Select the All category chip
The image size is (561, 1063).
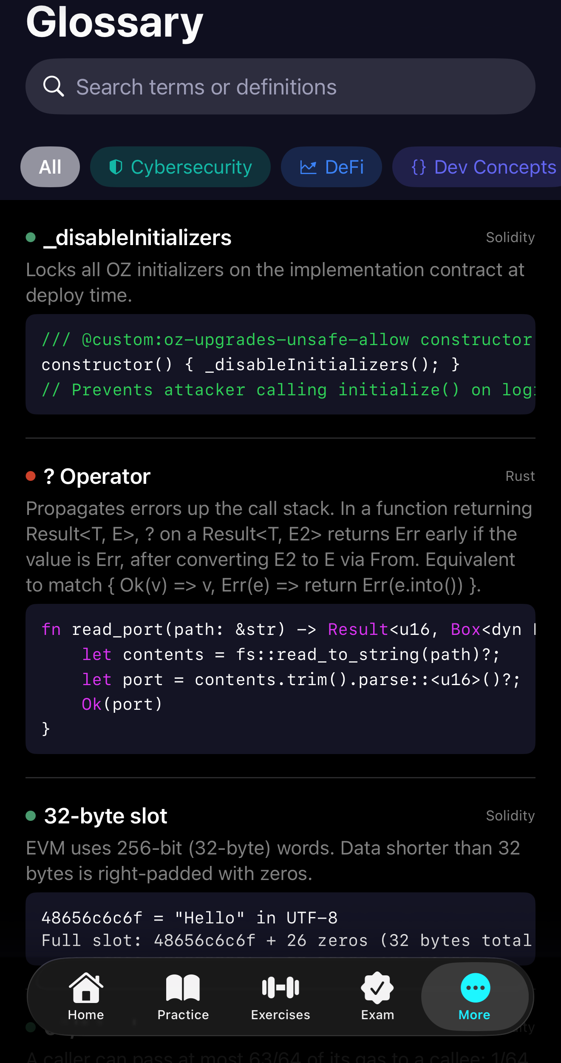click(50, 167)
